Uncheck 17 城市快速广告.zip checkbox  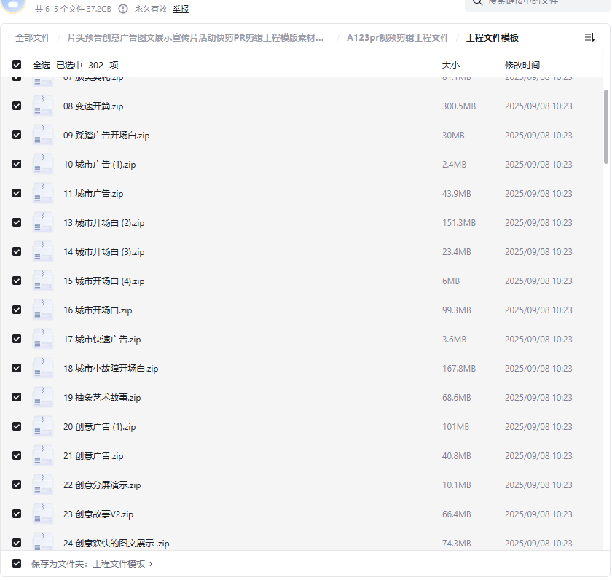17,339
